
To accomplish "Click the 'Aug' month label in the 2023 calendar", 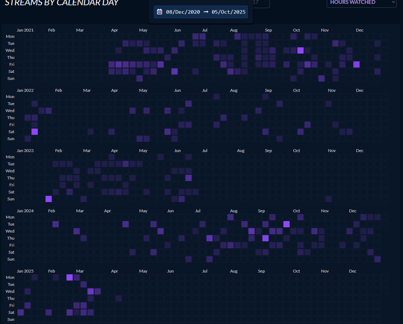I will (241, 151).
